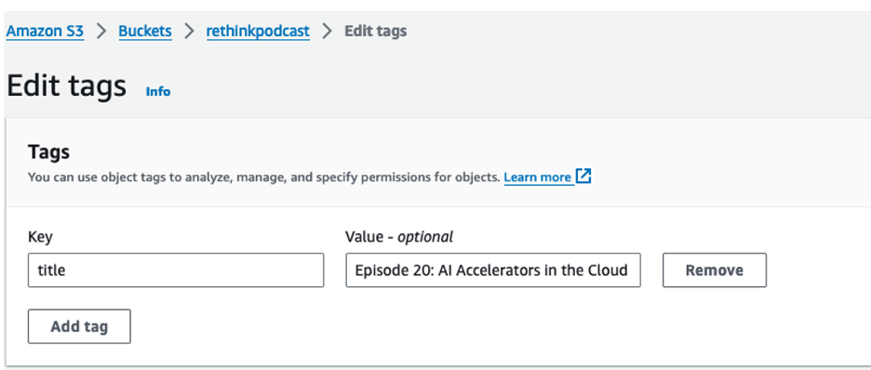
Task: Click the Info link beside Edit tags
Action: (x=158, y=91)
